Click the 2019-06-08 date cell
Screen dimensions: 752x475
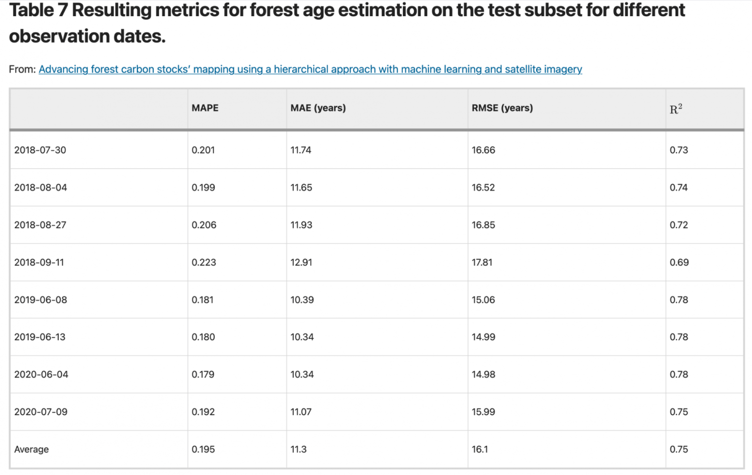click(x=41, y=300)
